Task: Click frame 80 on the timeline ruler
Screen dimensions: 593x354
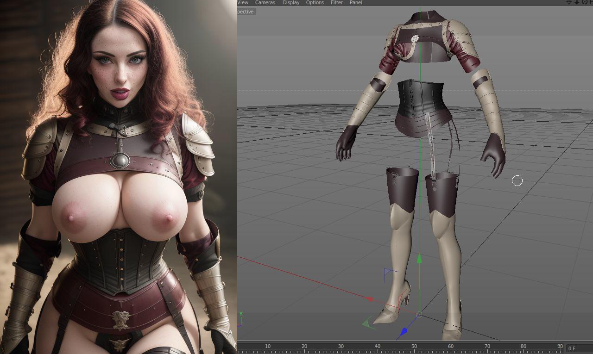Action: (x=523, y=346)
